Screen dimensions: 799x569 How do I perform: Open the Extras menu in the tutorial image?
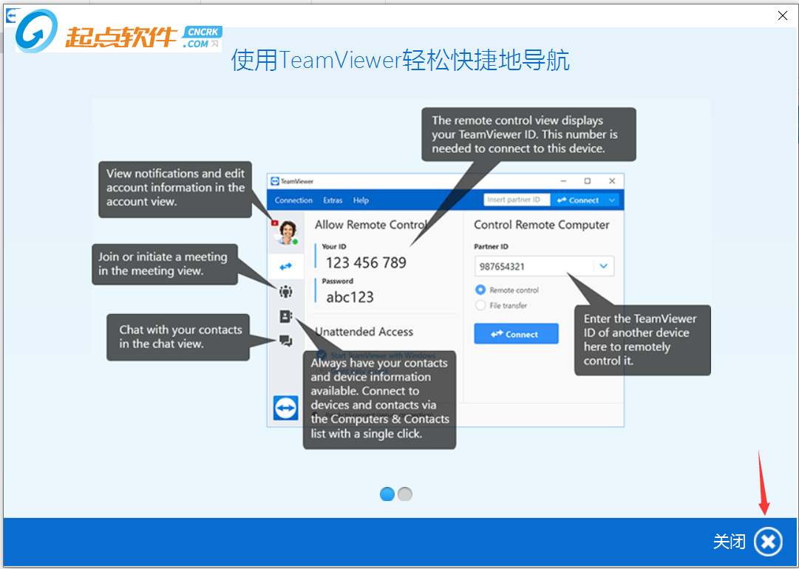[333, 200]
